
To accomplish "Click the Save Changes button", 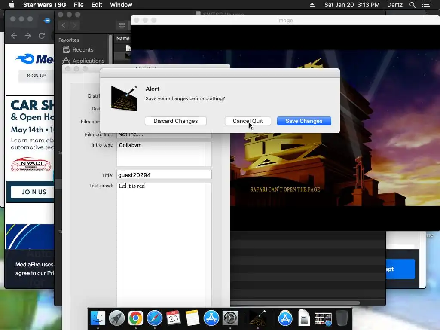I will tap(304, 121).
